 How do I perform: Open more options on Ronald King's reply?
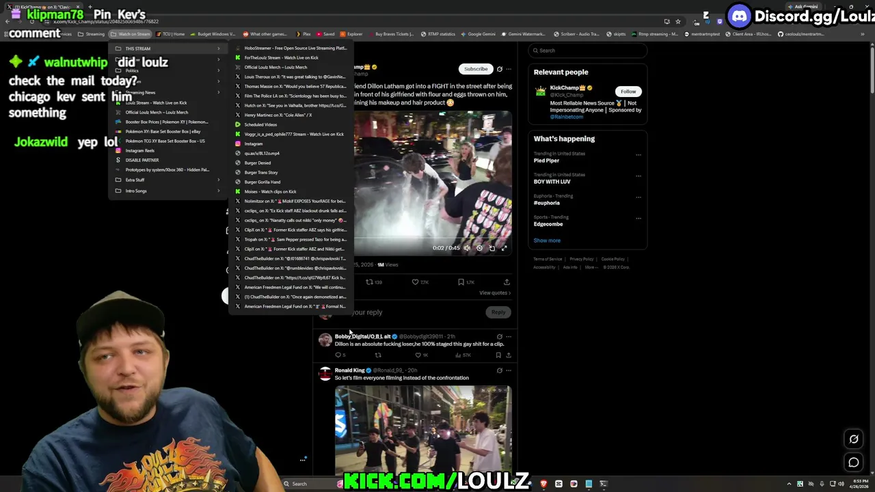pos(509,370)
